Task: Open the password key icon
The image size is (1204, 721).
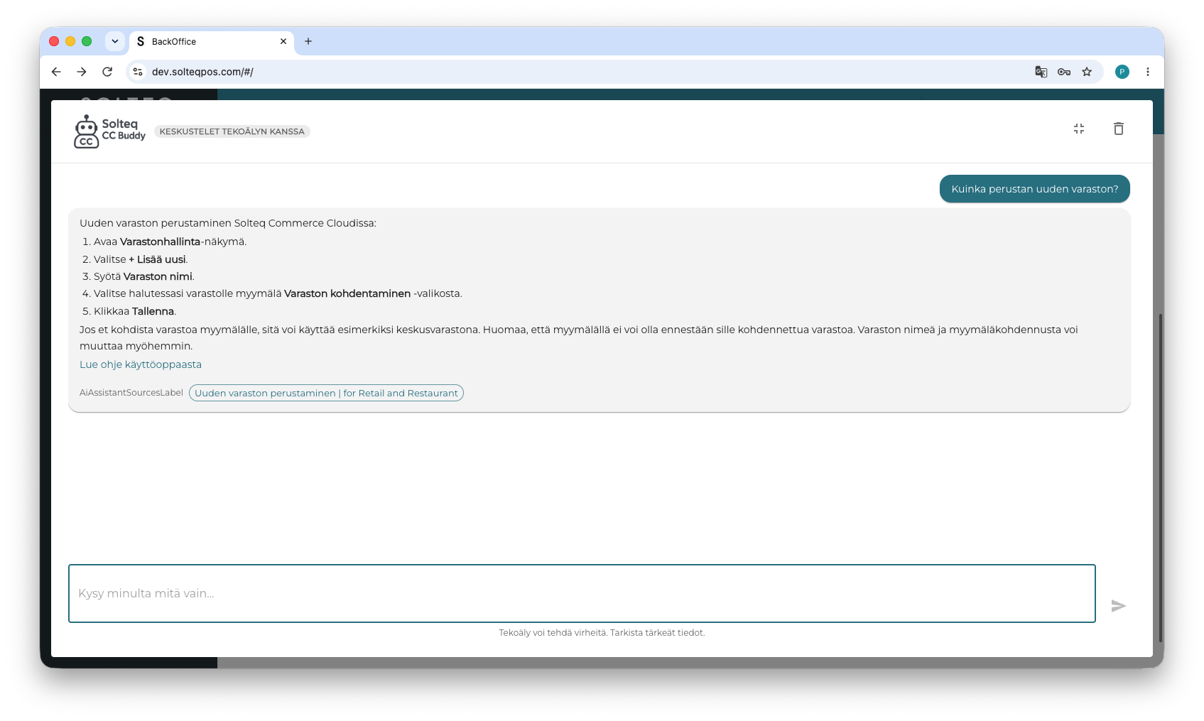Action: 1064,72
